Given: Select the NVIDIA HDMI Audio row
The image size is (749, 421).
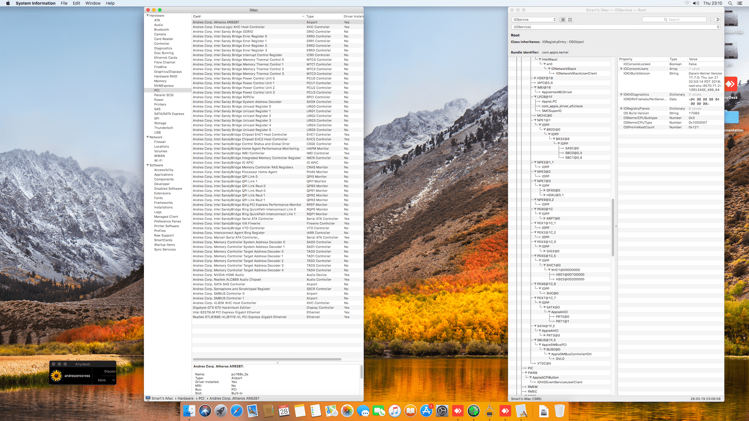Looking at the screenshot, I should [x=277, y=275].
